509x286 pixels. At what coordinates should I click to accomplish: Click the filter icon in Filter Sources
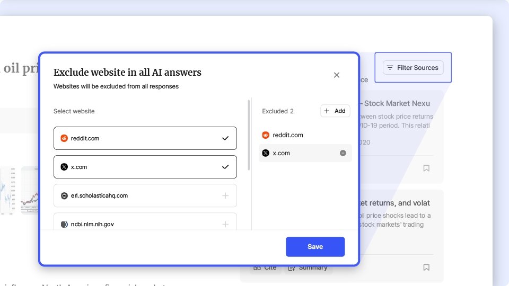point(390,68)
